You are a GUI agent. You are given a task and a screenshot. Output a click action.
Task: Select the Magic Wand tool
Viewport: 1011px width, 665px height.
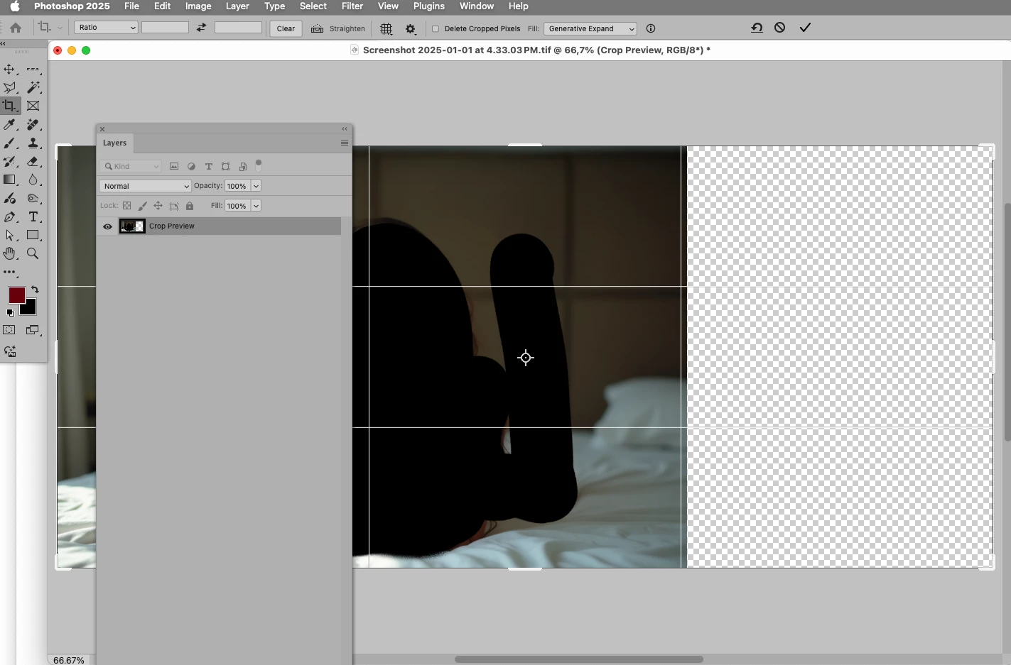(33, 87)
